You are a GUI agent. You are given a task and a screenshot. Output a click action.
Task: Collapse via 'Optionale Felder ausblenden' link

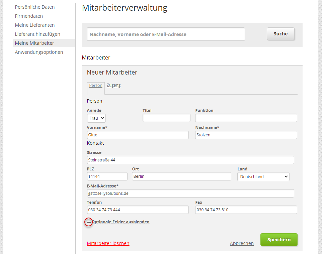[x=121, y=222]
